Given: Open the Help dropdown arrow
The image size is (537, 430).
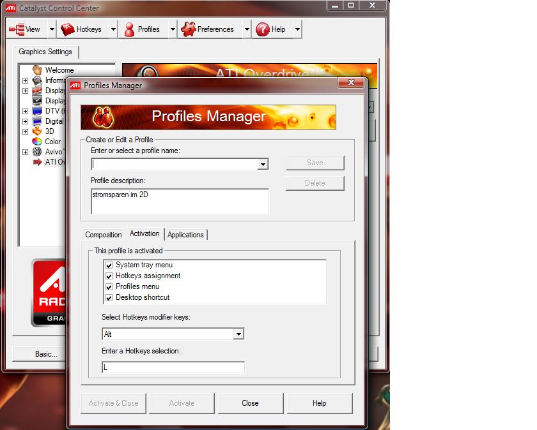Looking at the screenshot, I should (298, 29).
